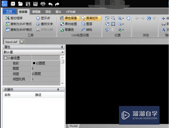Switch to the 编辑器 editor tab
The width and height of the screenshot is (169, 128).
click(36, 12)
